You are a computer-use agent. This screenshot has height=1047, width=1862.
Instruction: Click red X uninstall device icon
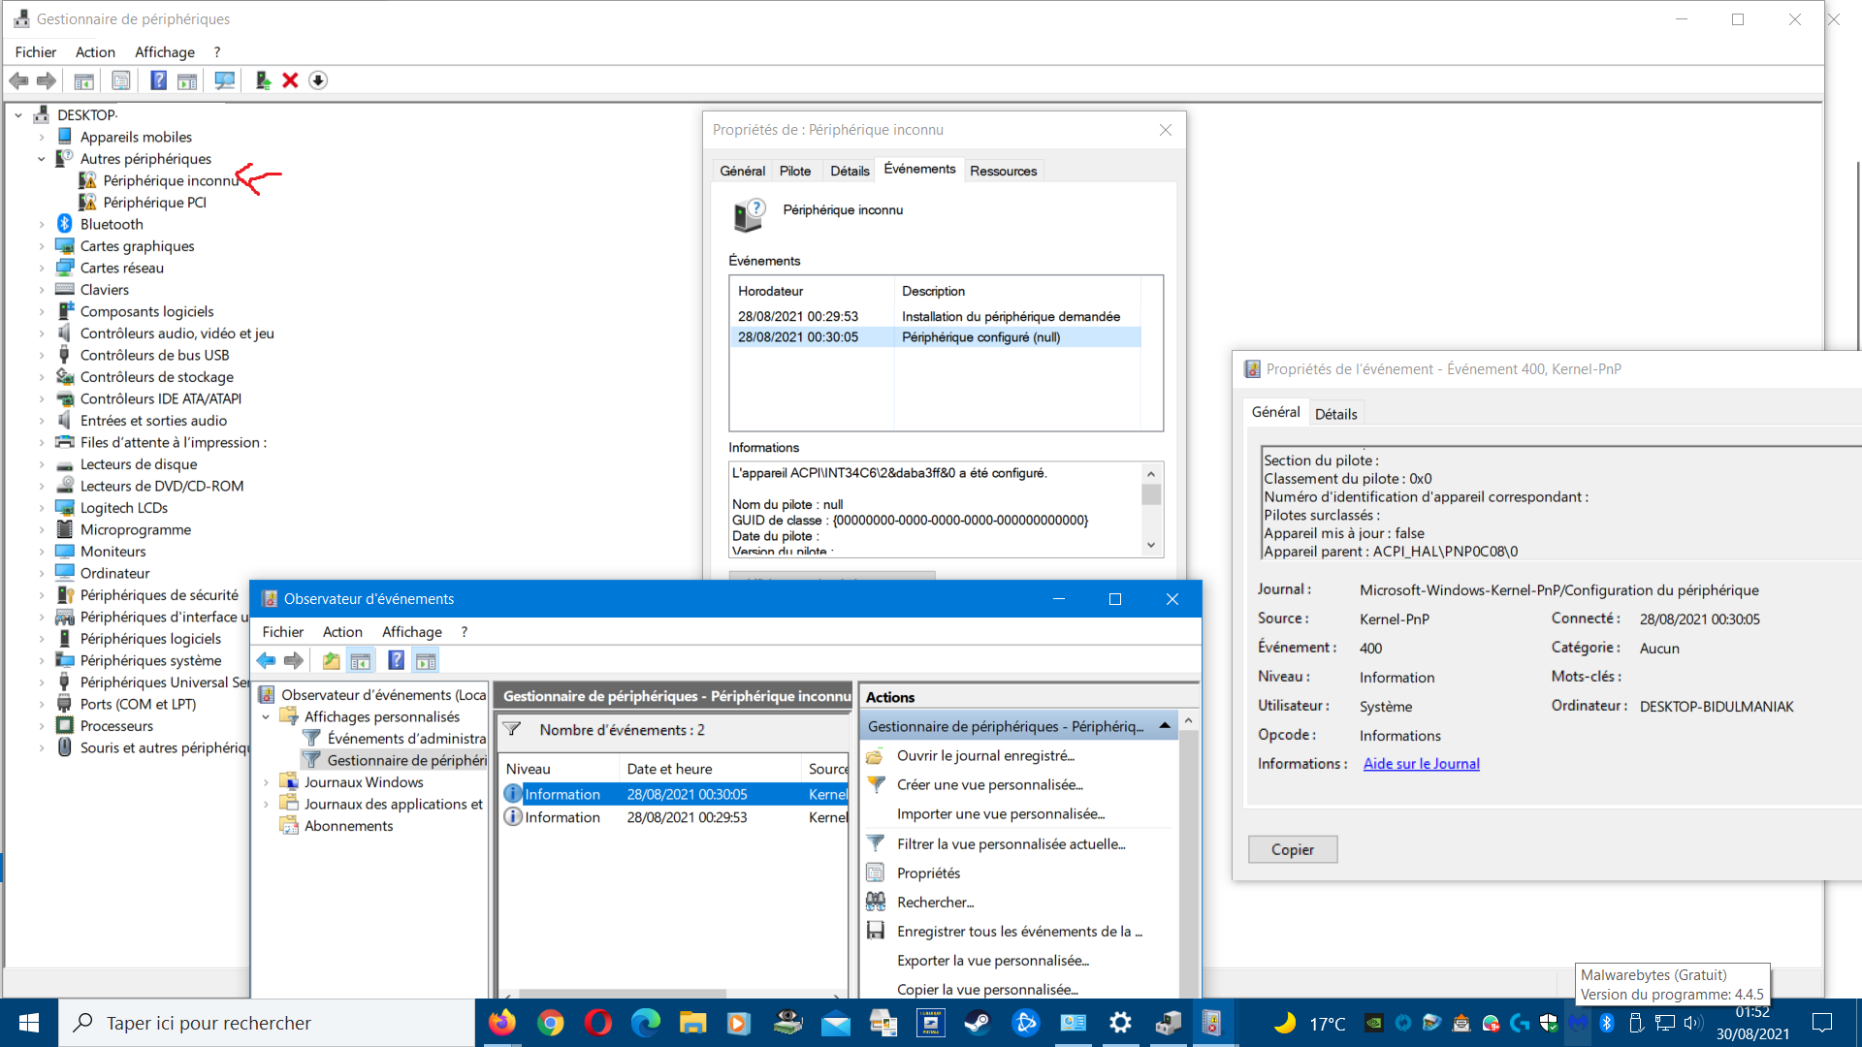point(290,80)
